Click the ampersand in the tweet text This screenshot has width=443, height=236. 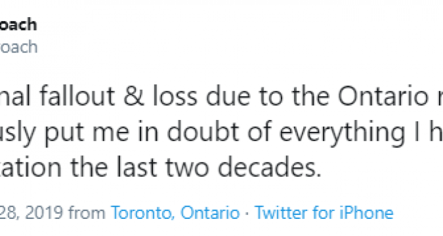(133, 96)
